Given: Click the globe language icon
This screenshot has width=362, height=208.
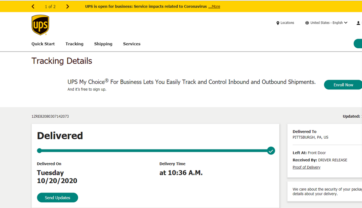Looking at the screenshot, I should [307, 23].
